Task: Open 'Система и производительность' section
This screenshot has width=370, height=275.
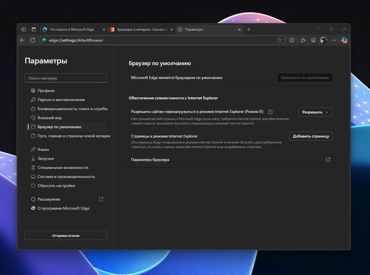Action: [x=66, y=177]
